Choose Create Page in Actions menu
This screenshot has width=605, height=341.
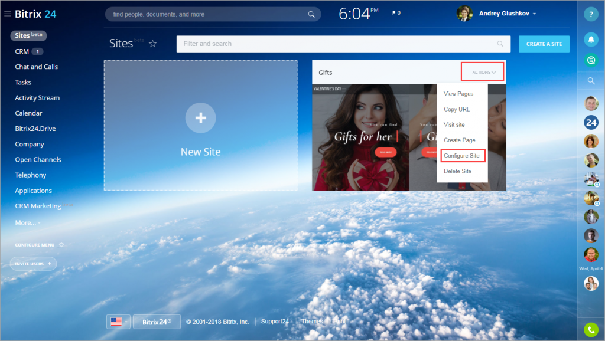coord(459,140)
